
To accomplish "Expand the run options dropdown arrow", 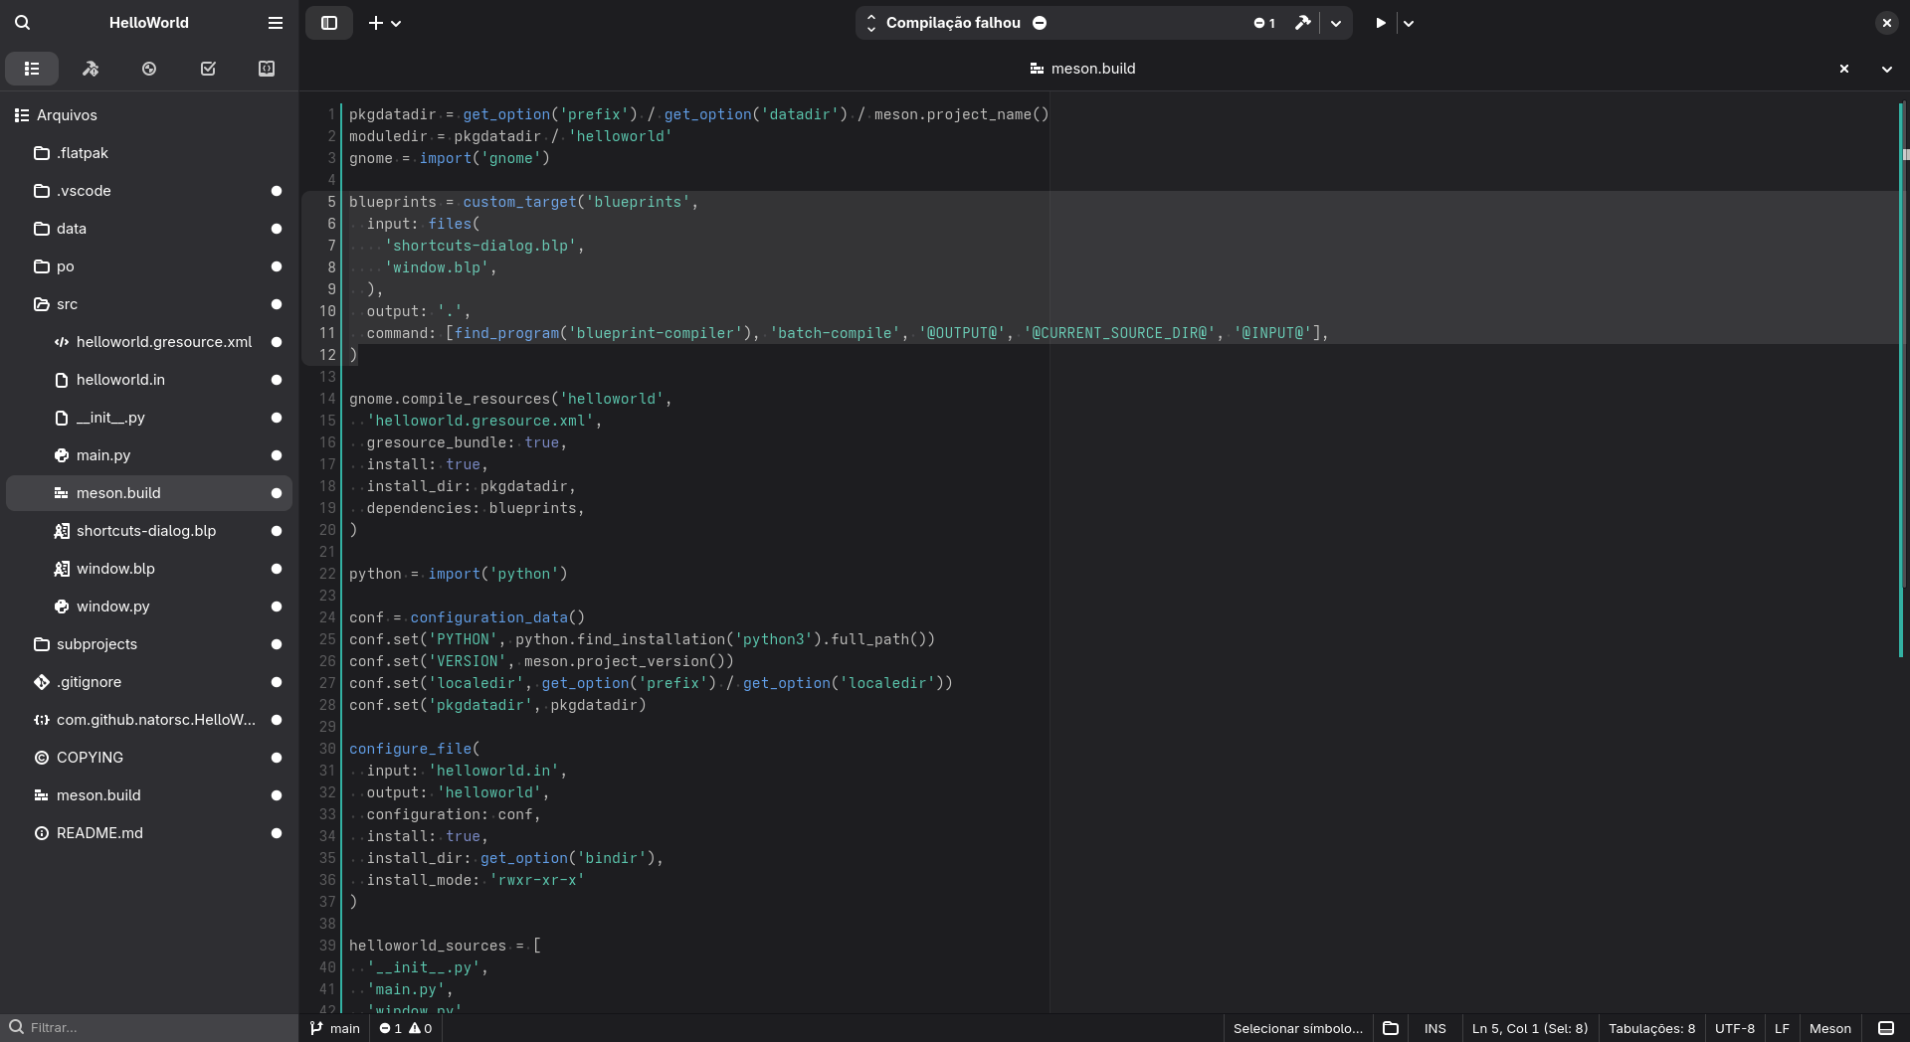I will click(1409, 23).
